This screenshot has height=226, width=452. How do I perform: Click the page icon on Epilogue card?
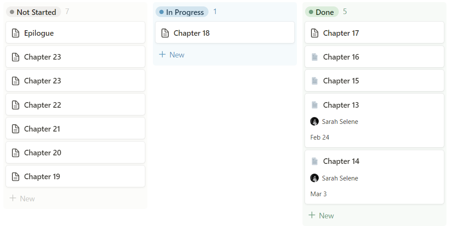point(15,33)
